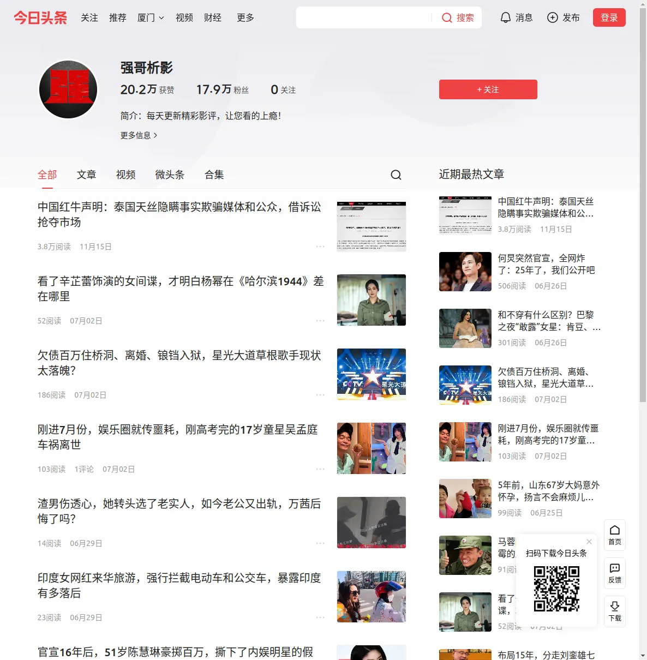Open the 巴黎之夜 thumbnail in hot list
Image resolution: width=647 pixels, height=660 pixels.
tap(465, 328)
